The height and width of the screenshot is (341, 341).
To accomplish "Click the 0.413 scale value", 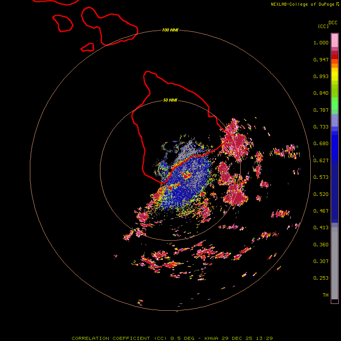I will pos(321,228).
